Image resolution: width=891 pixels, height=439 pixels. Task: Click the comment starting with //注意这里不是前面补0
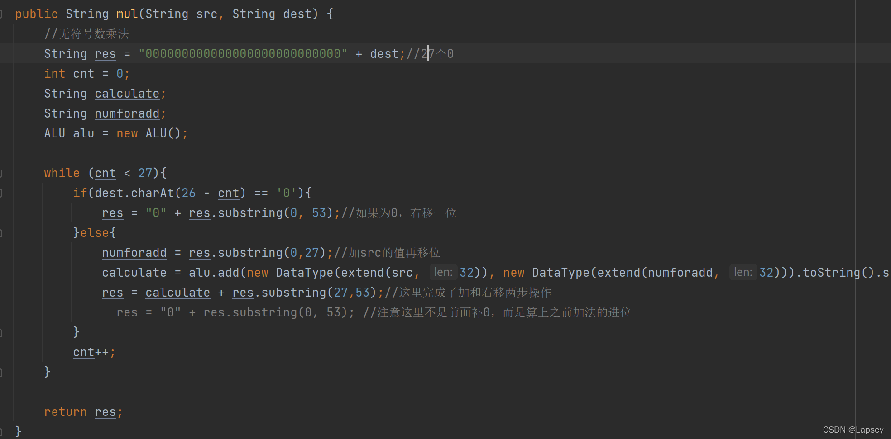[497, 312]
